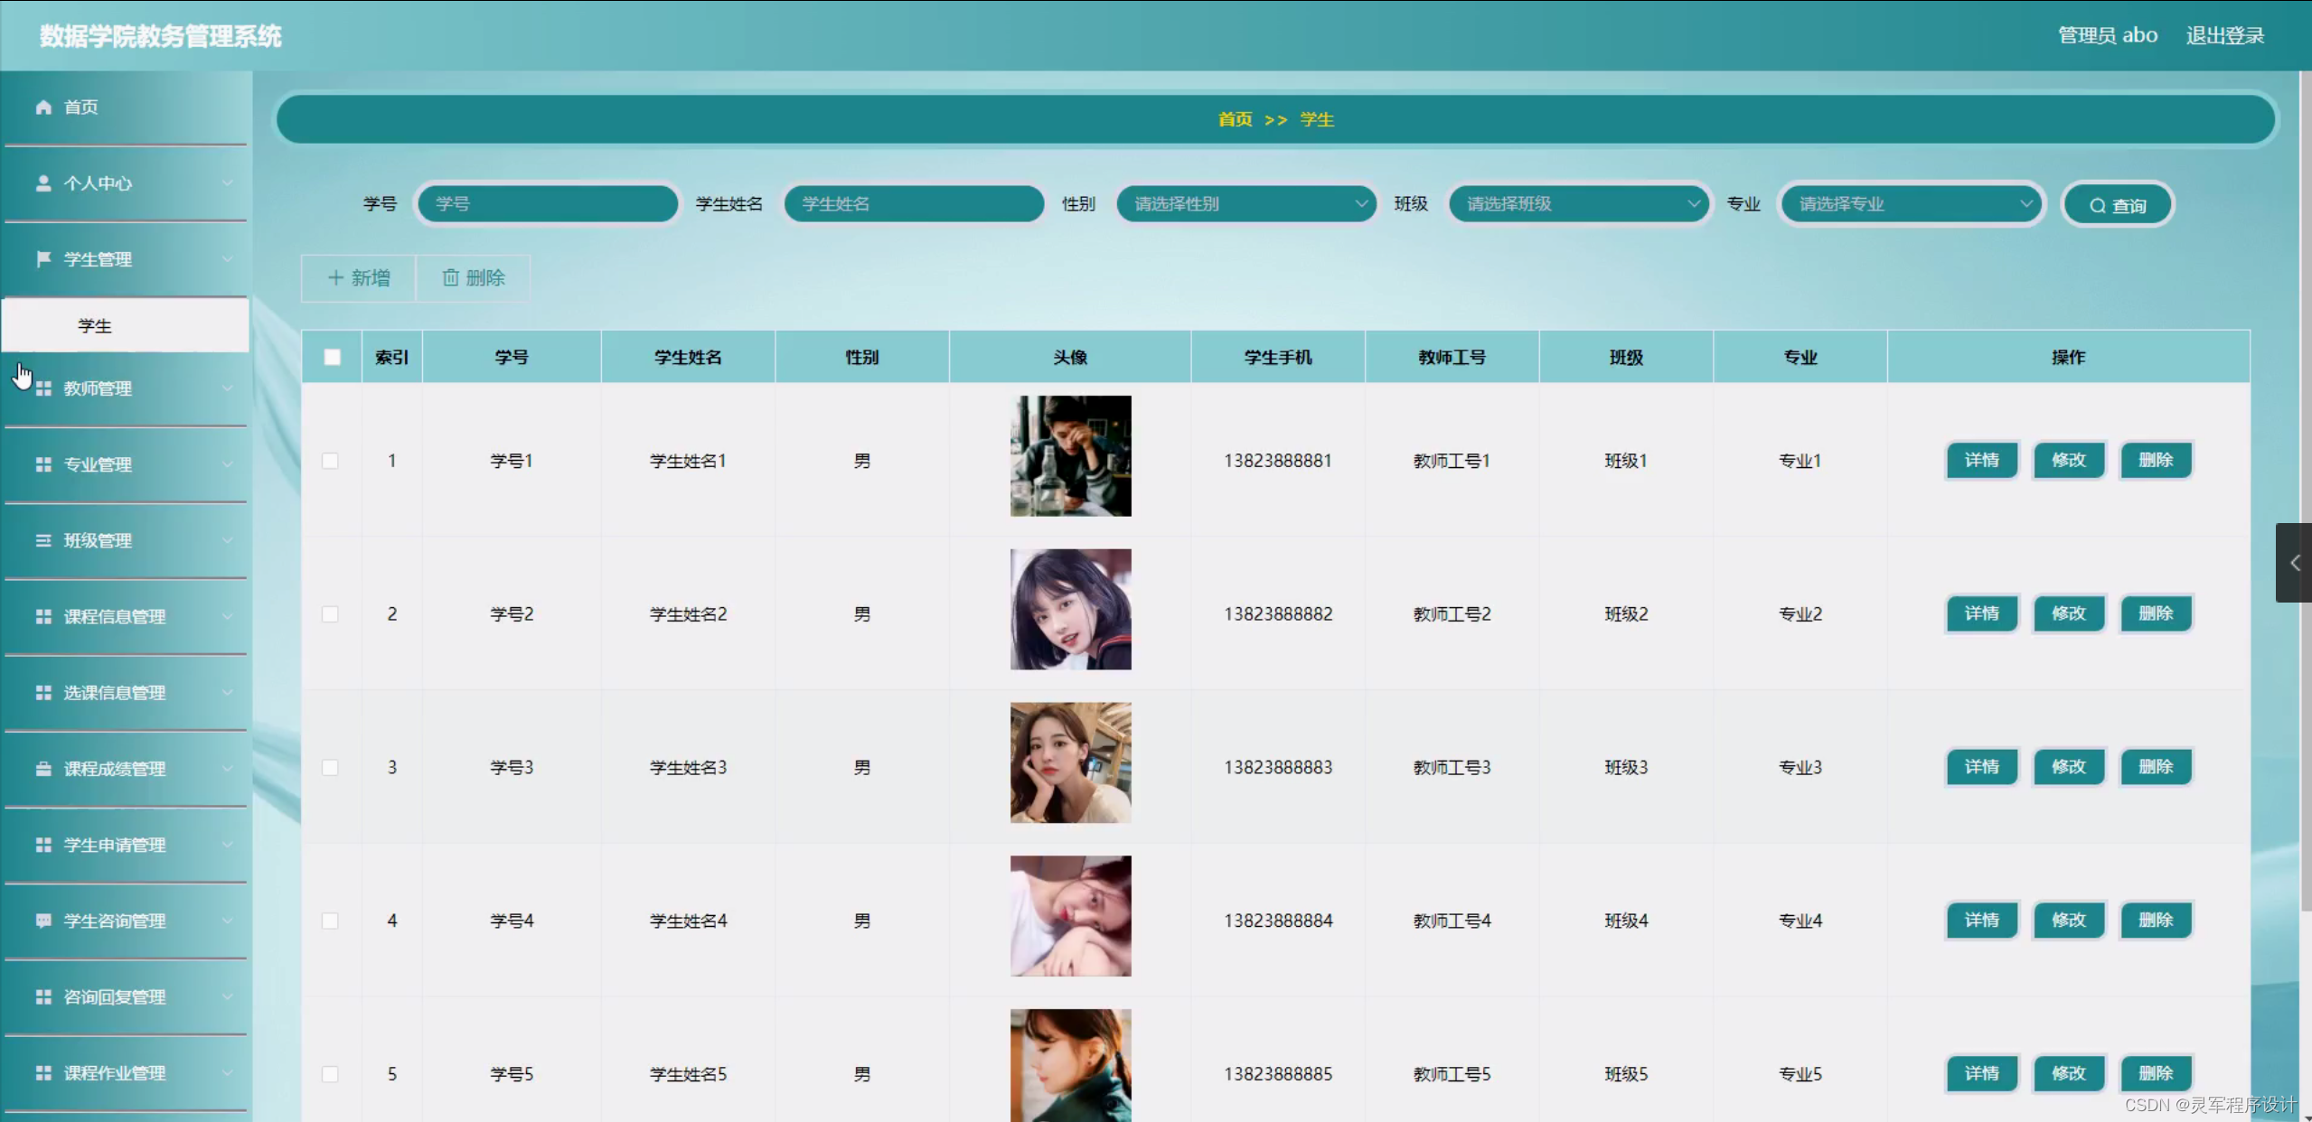
Task: Click the collapse arrow on right edge
Action: pyautogui.click(x=2294, y=563)
